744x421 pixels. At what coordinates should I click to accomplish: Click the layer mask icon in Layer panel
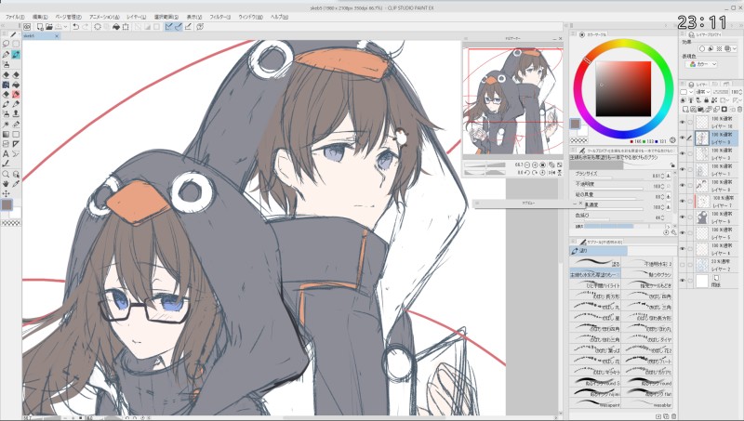pyautogui.click(x=724, y=109)
